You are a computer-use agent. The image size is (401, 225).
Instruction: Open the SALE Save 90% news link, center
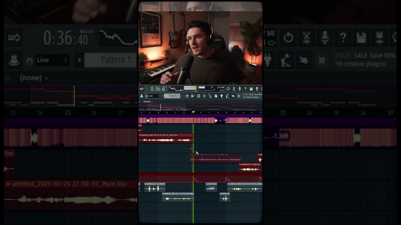(x=253, y=96)
